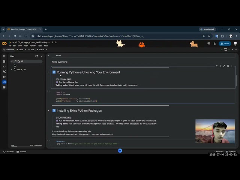Delete the selected cell with trash icon
This screenshot has height=180, width=240.
pos(228,66)
